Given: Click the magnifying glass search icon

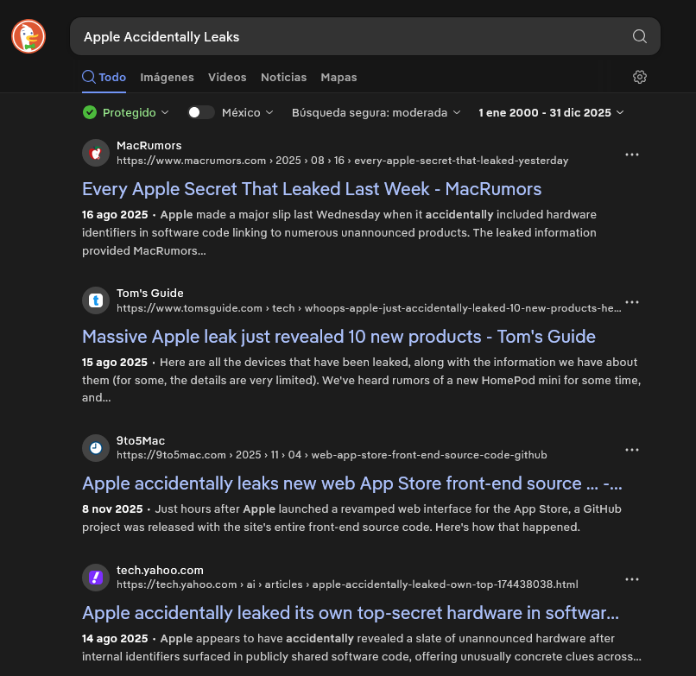Looking at the screenshot, I should pyautogui.click(x=639, y=36).
